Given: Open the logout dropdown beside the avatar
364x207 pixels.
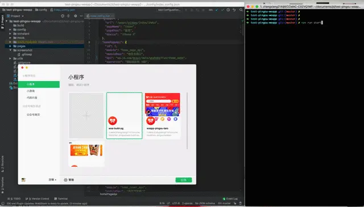Looking at the screenshot, I should coord(52,180).
